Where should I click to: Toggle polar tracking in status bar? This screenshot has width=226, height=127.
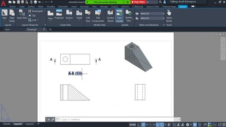143,125
